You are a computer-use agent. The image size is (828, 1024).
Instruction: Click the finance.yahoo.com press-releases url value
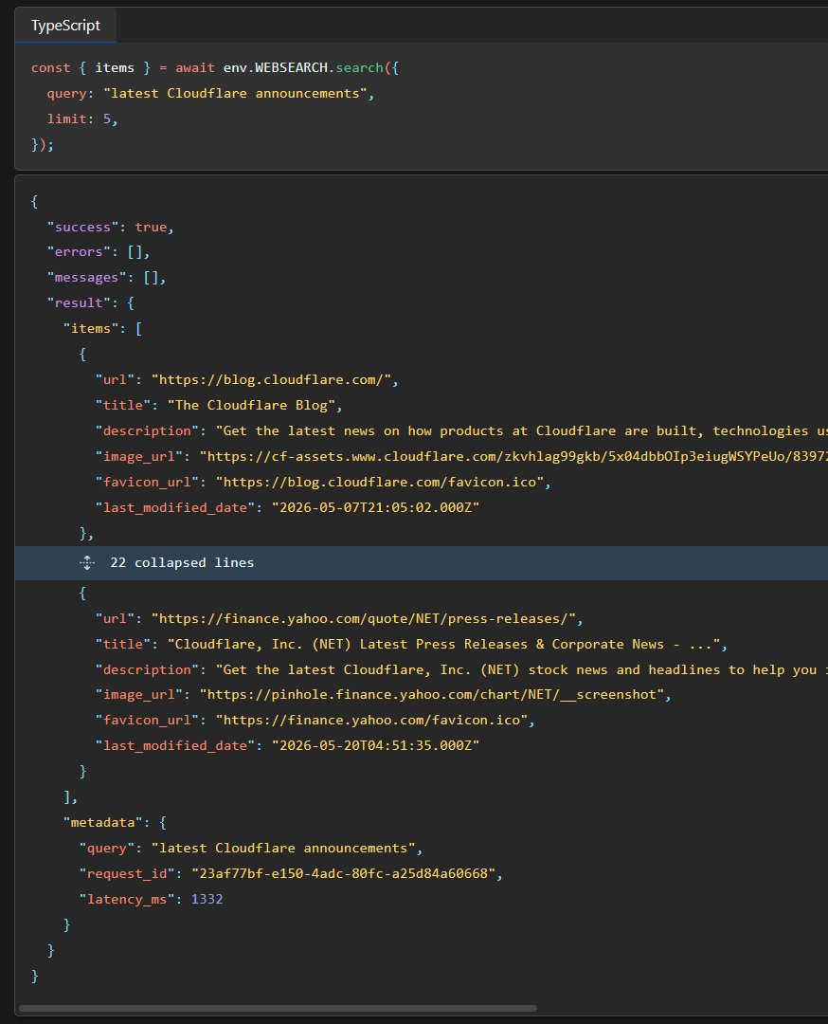pos(364,618)
